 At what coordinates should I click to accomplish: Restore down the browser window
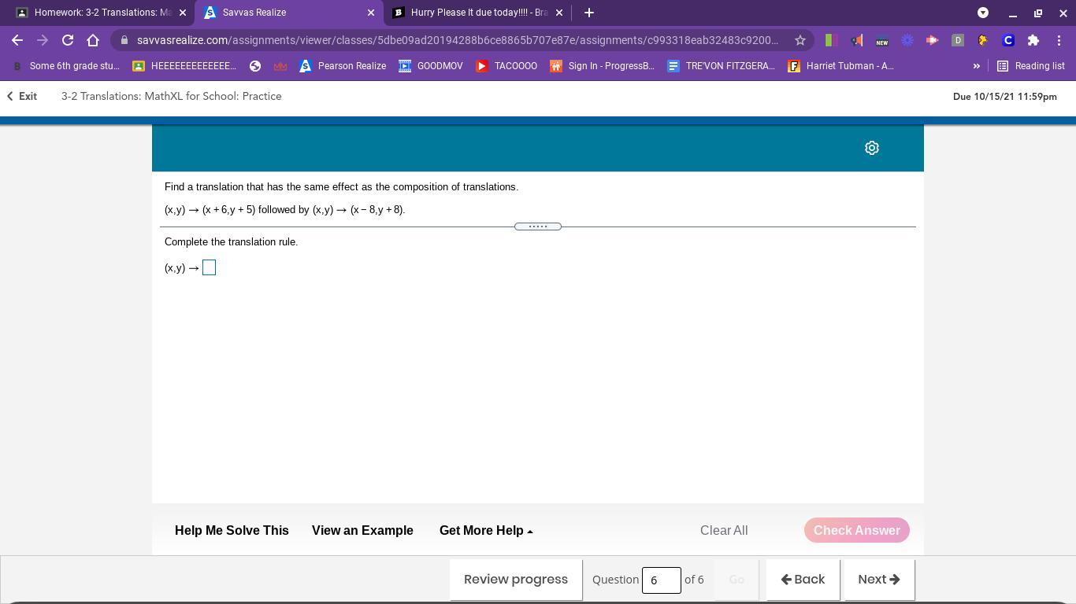tap(1038, 13)
